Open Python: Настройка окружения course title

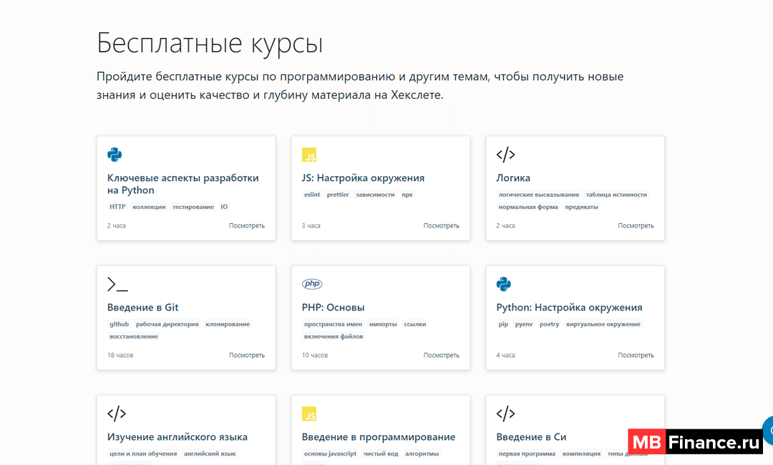(570, 308)
